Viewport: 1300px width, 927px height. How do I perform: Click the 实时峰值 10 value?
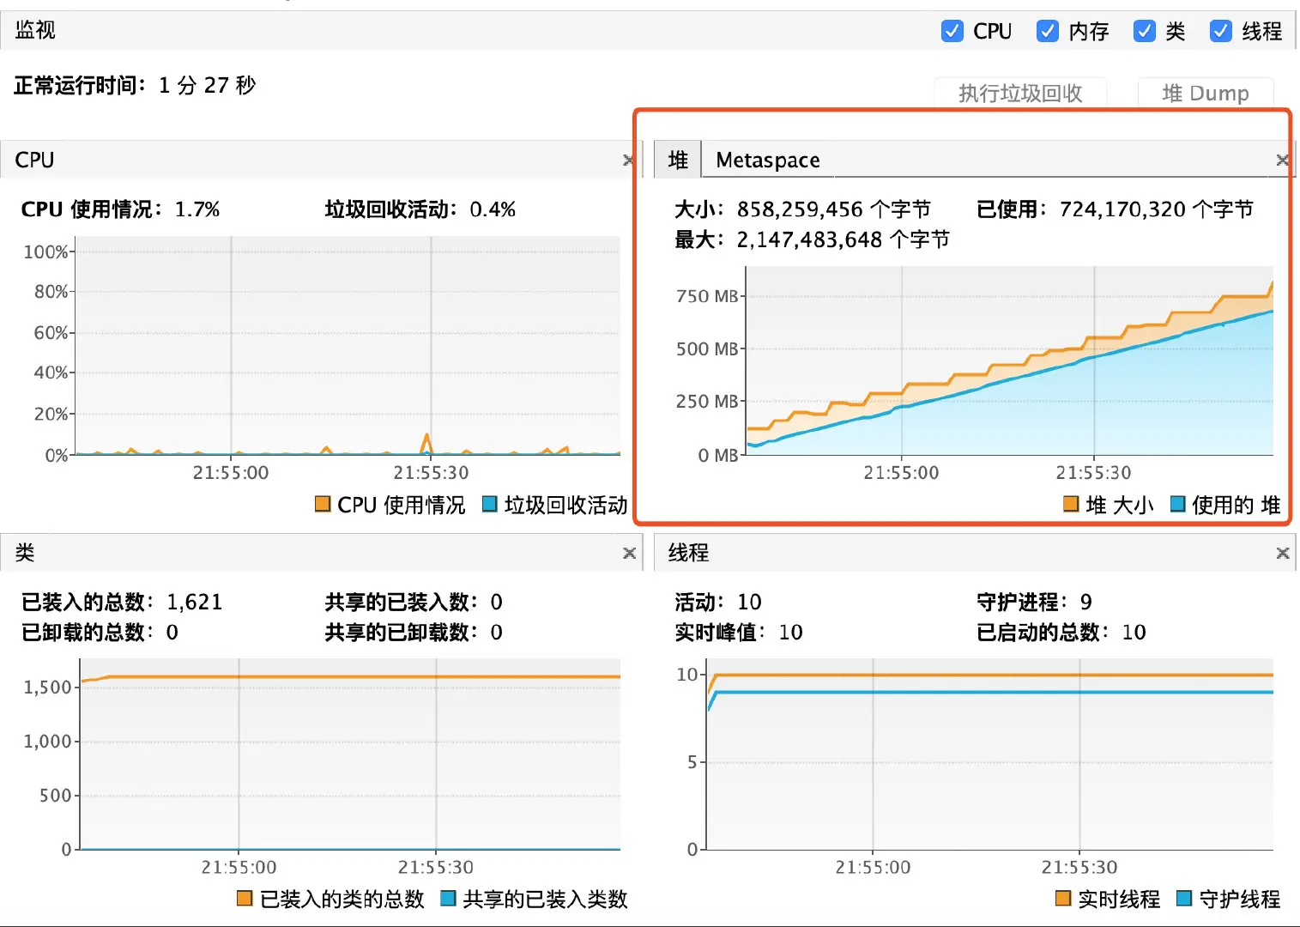pos(791,633)
